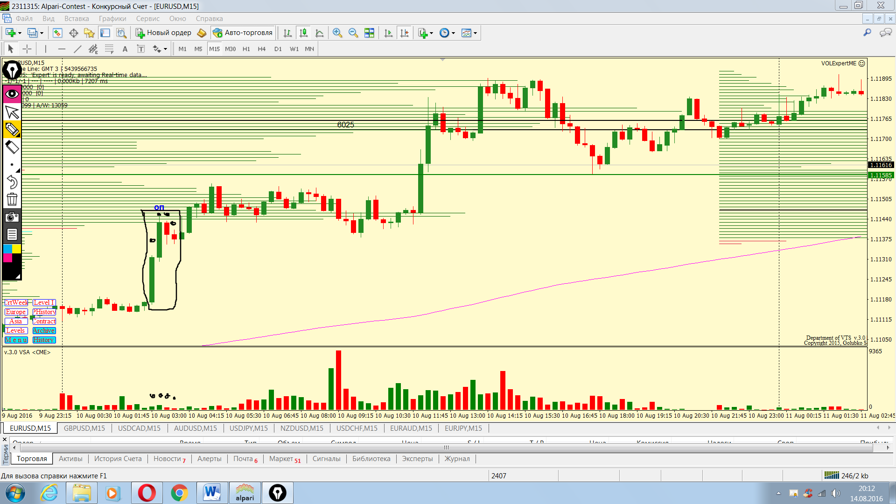Expand the arrows objects dropdown
Image resolution: width=896 pixels, height=504 pixels.
coord(165,49)
